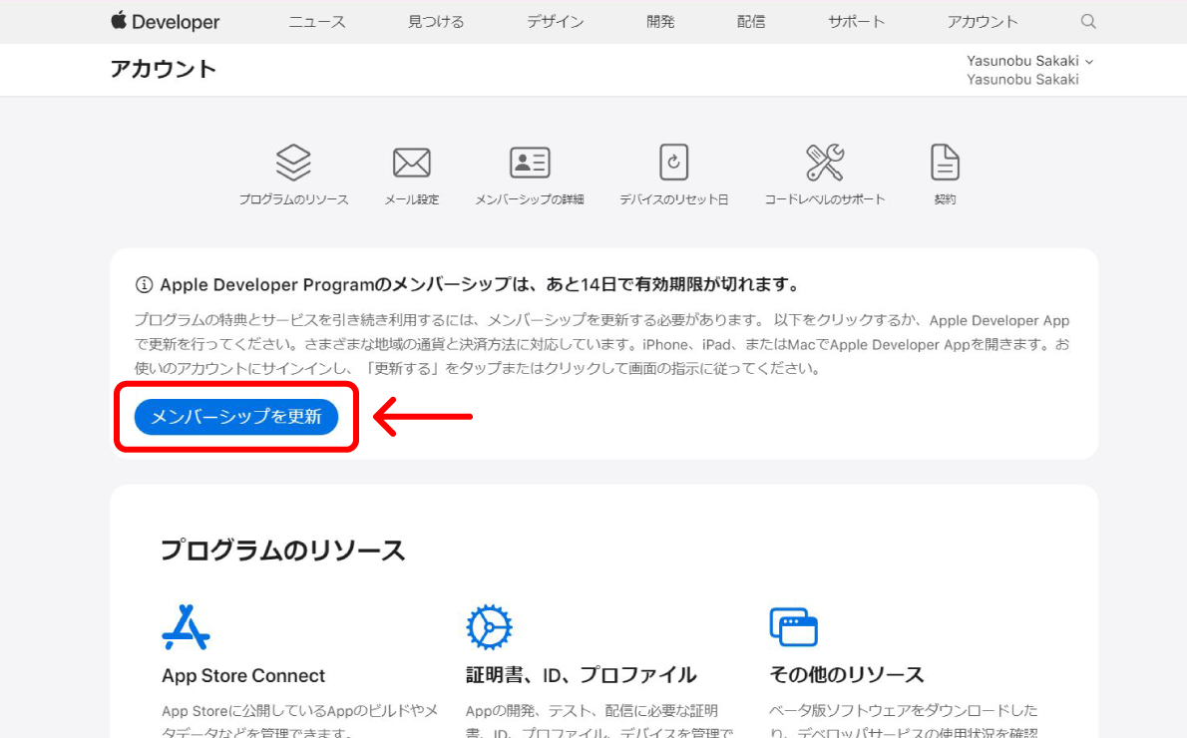Open the App Store Connect heading link
Image resolution: width=1187 pixels, height=738 pixels.
pos(243,675)
